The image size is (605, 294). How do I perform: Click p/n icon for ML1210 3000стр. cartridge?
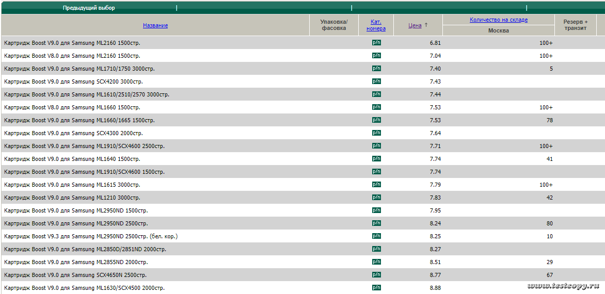(x=376, y=197)
